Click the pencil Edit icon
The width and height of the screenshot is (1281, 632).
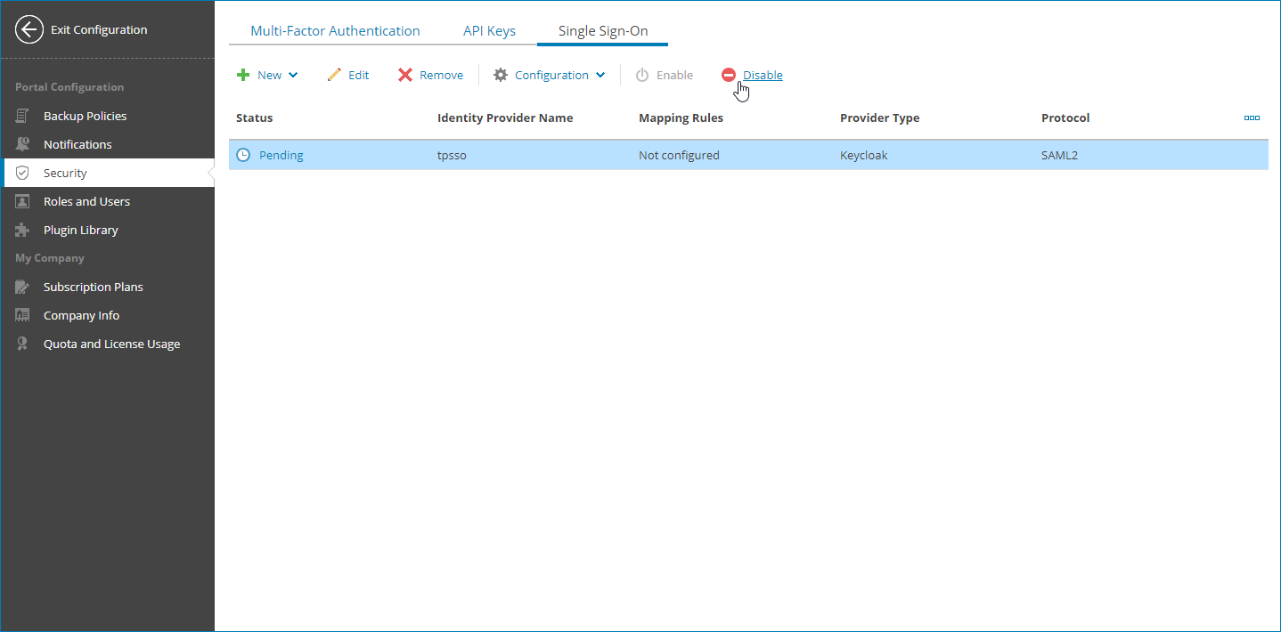[x=335, y=75]
